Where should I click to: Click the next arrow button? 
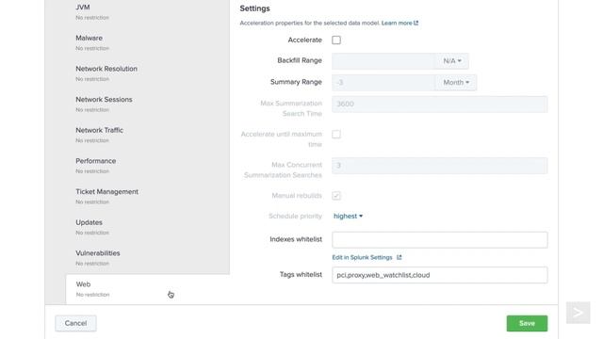pos(578,313)
